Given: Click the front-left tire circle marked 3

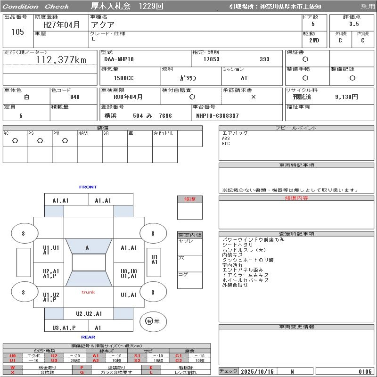Looking at the screenshot, I should (23, 233).
